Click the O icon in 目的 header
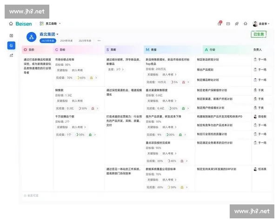Screen dimensions: 279x223 (26, 50)
